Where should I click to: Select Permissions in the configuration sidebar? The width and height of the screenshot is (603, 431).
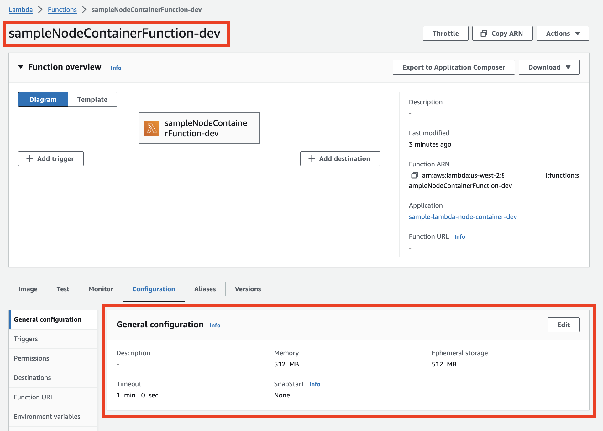(x=31, y=358)
